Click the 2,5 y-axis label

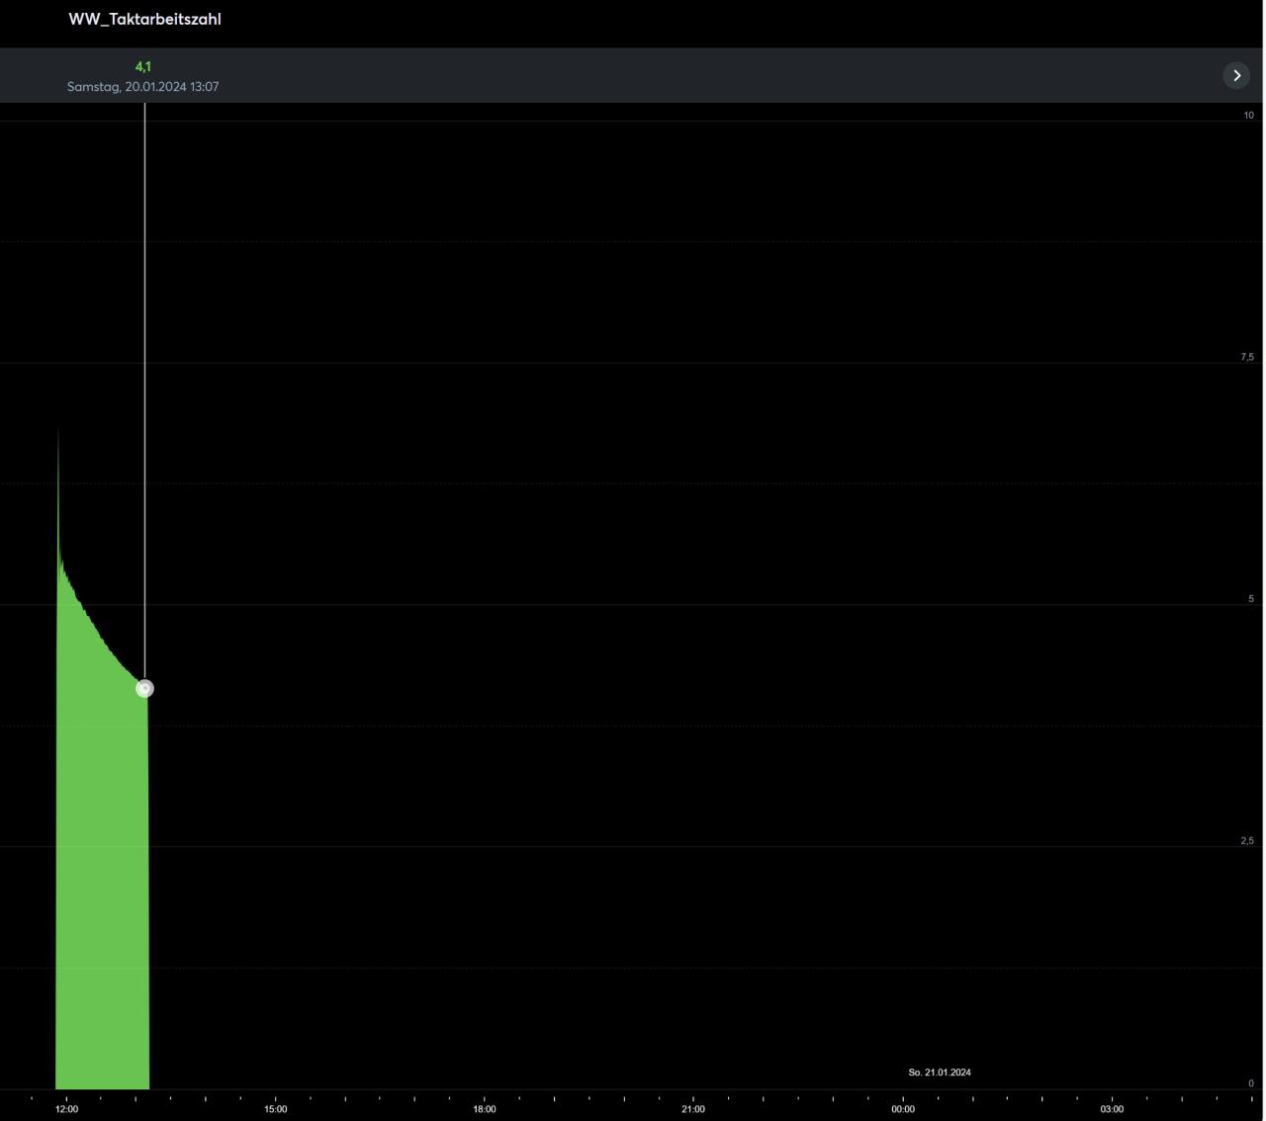coord(1247,841)
